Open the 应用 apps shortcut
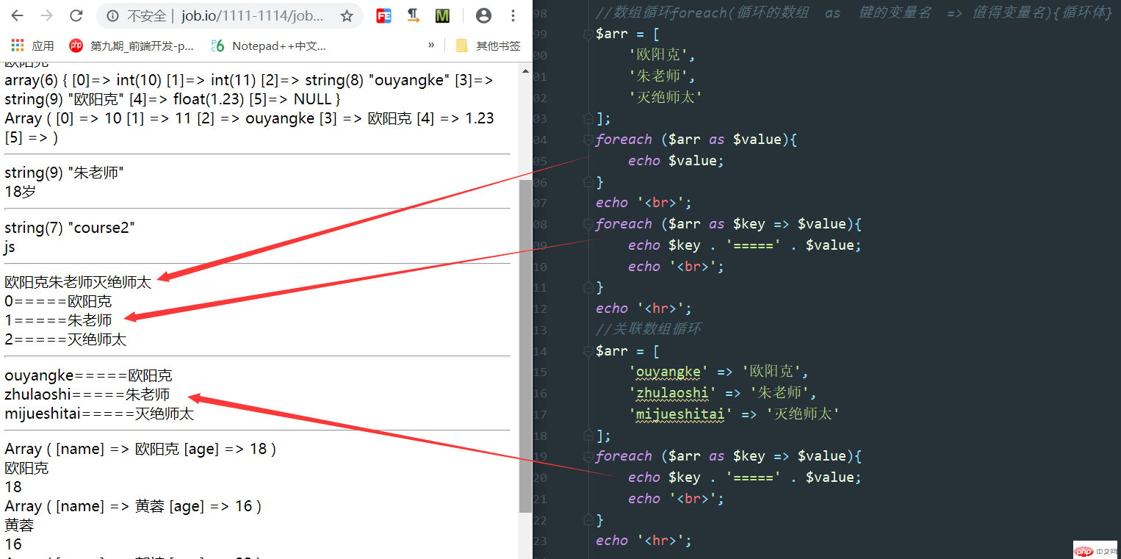The width and height of the screenshot is (1121, 559). tap(32, 46)
